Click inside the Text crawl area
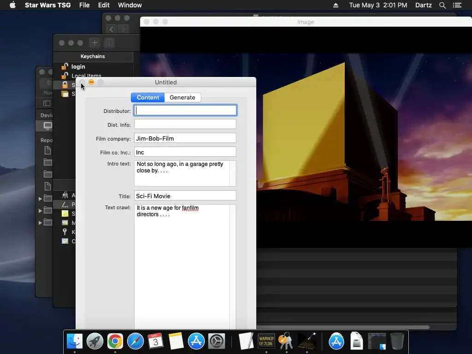Image resolution: width=472 pixels, height=354 pixels. (x=182, y=266)
